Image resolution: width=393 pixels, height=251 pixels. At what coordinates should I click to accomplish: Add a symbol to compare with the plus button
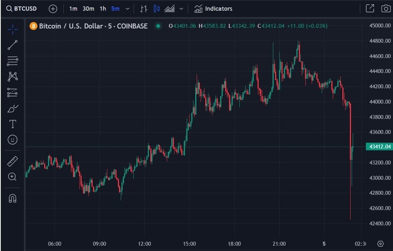[x=53, y=9]
